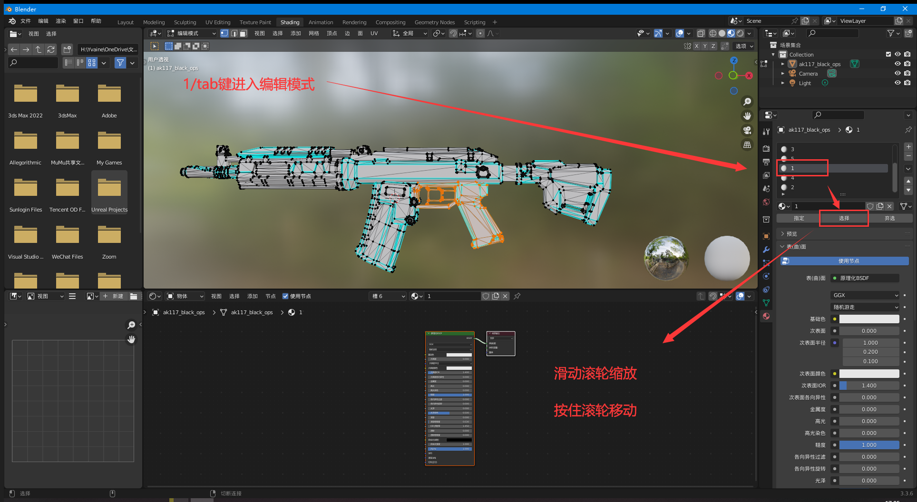Open the Material properties tab icon

click(766, 316)
